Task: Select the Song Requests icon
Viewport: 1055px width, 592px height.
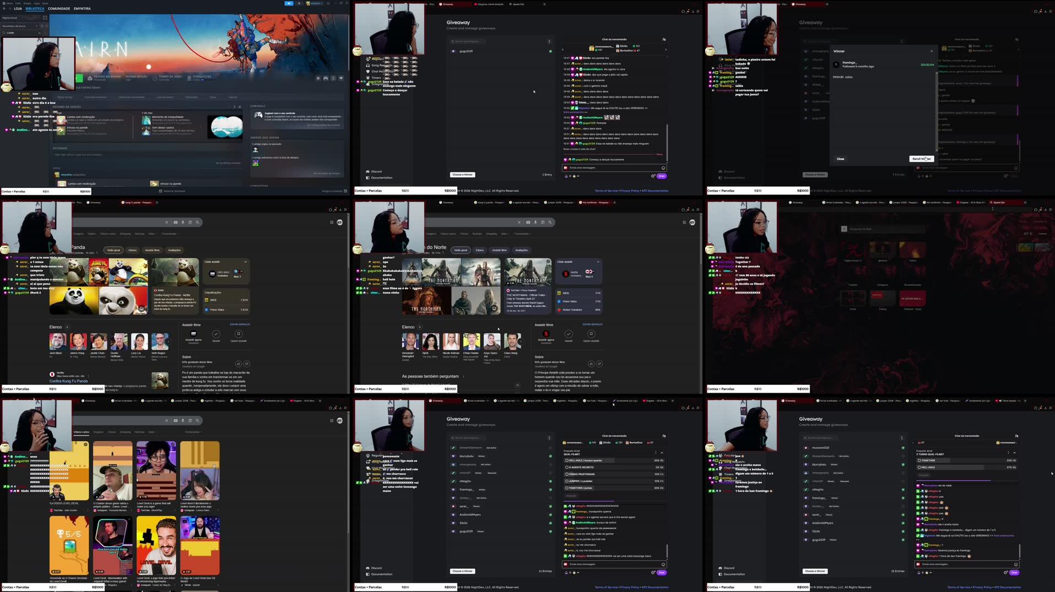Action: 368,66
